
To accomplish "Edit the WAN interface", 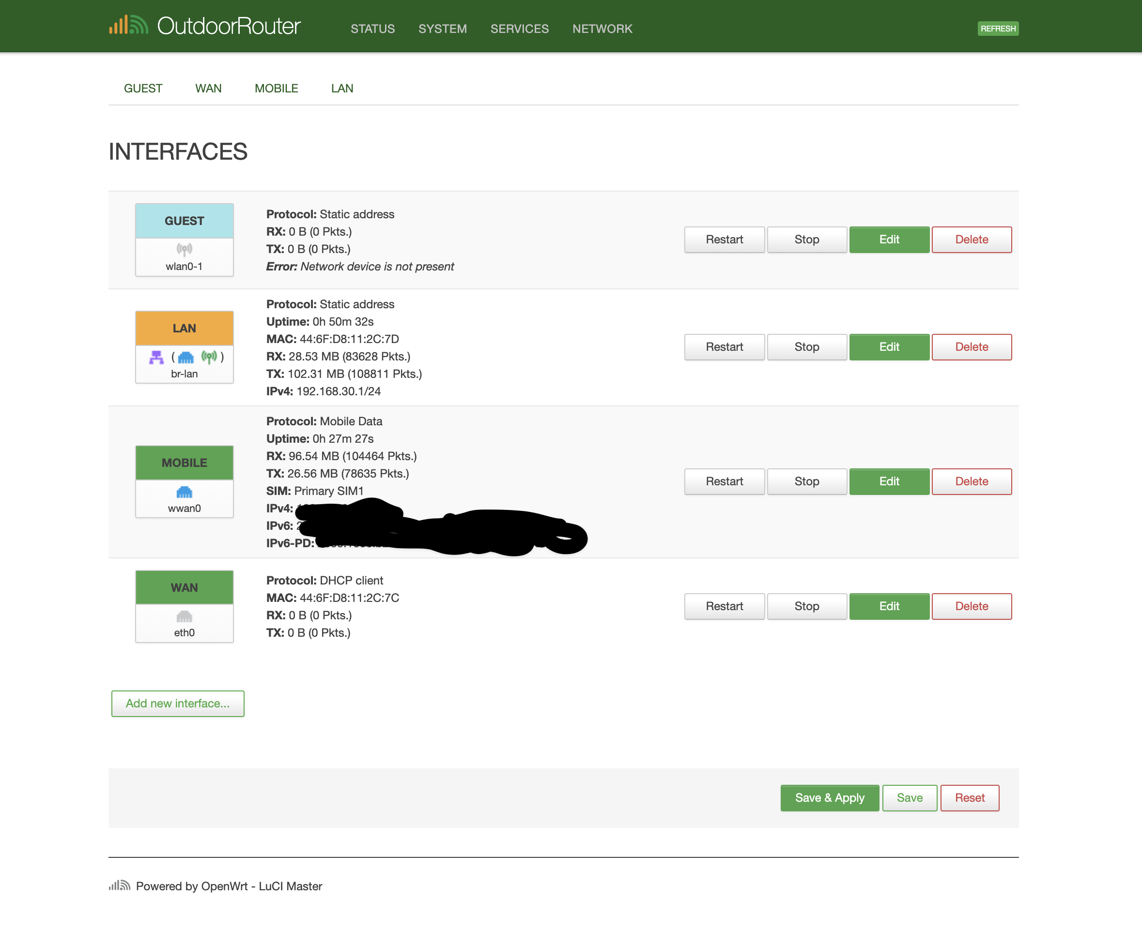I will click(889, 606).
